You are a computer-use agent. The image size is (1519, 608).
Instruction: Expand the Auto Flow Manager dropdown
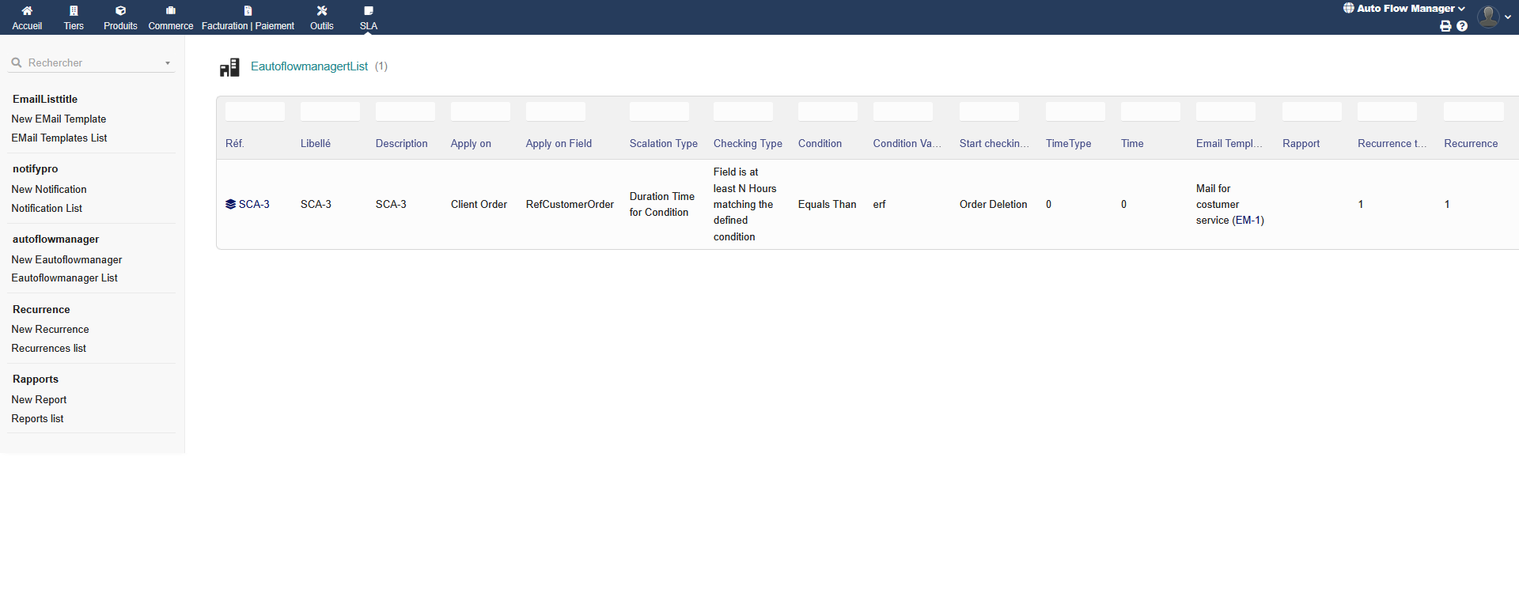[1404, 9]
